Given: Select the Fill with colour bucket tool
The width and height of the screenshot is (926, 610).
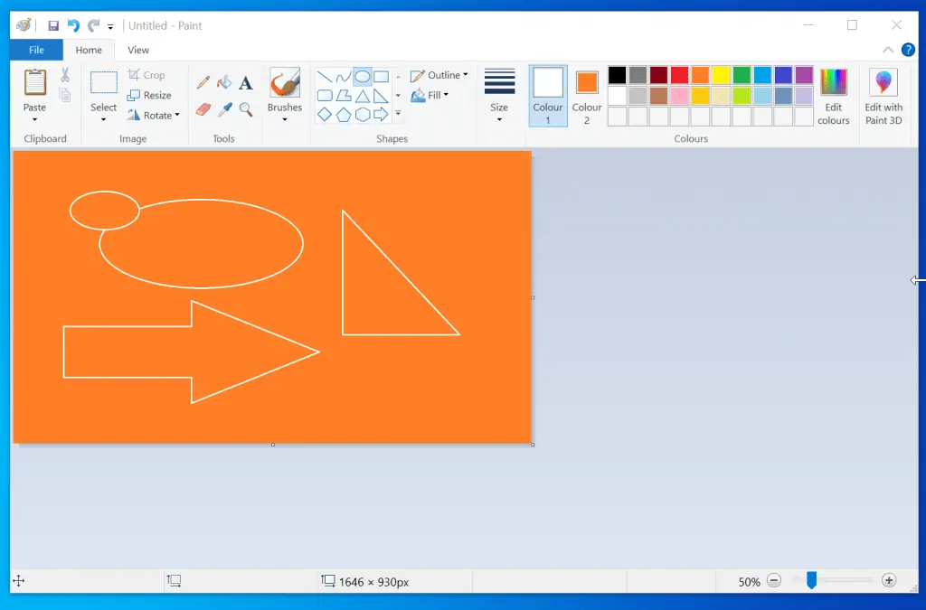Looking at the screenshot, I should pyautogui.click(x=224, y=82).
